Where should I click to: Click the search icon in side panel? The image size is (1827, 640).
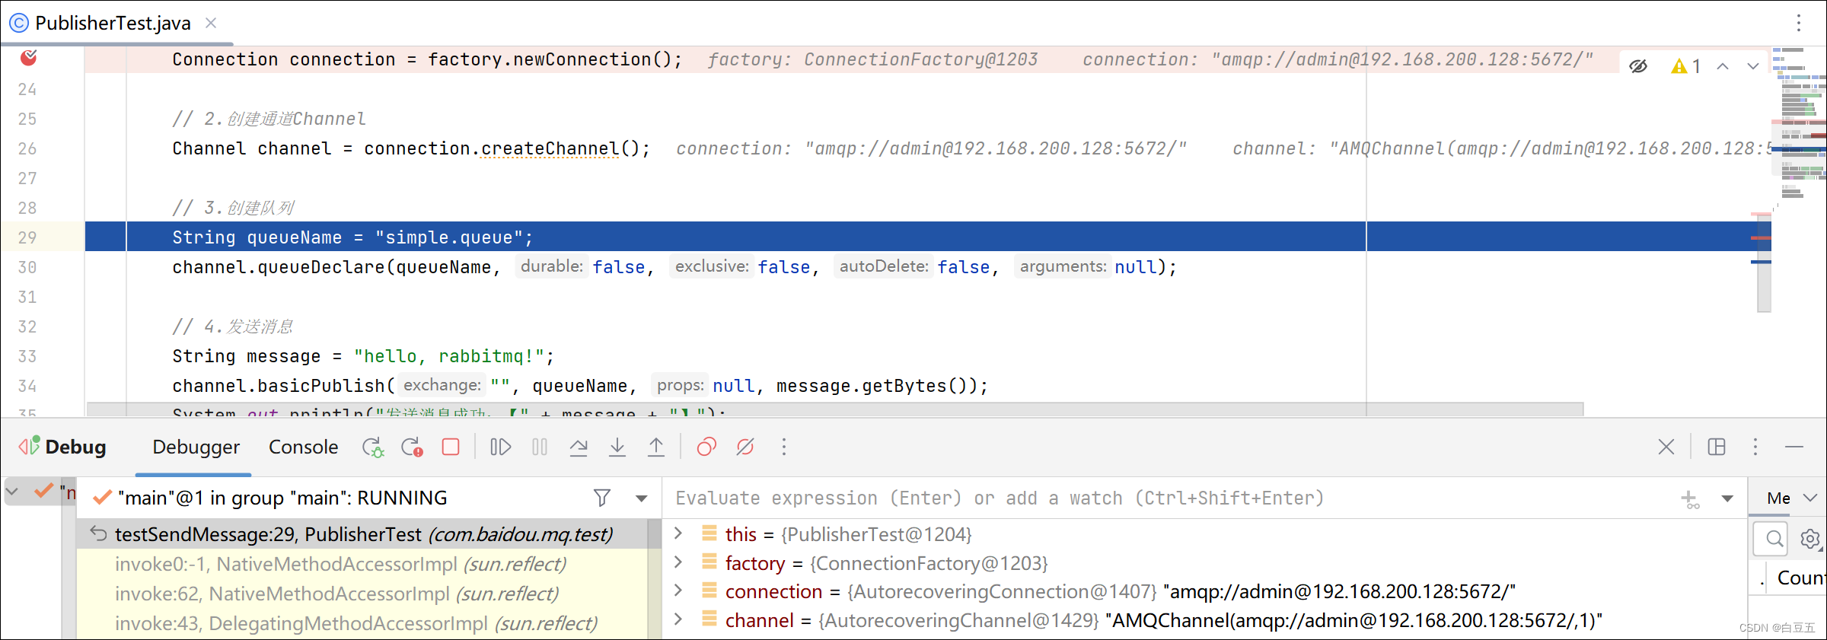[x=1774, y=539]
